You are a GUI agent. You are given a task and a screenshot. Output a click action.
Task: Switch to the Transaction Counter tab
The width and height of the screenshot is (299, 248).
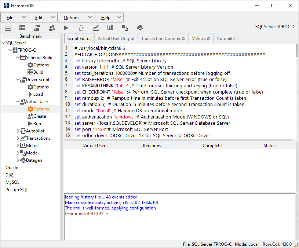pos(163,39)
